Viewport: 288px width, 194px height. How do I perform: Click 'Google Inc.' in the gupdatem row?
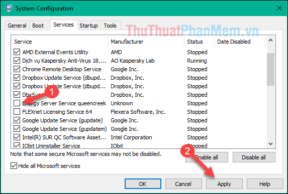pyautogui.click(x=124, y=129)
